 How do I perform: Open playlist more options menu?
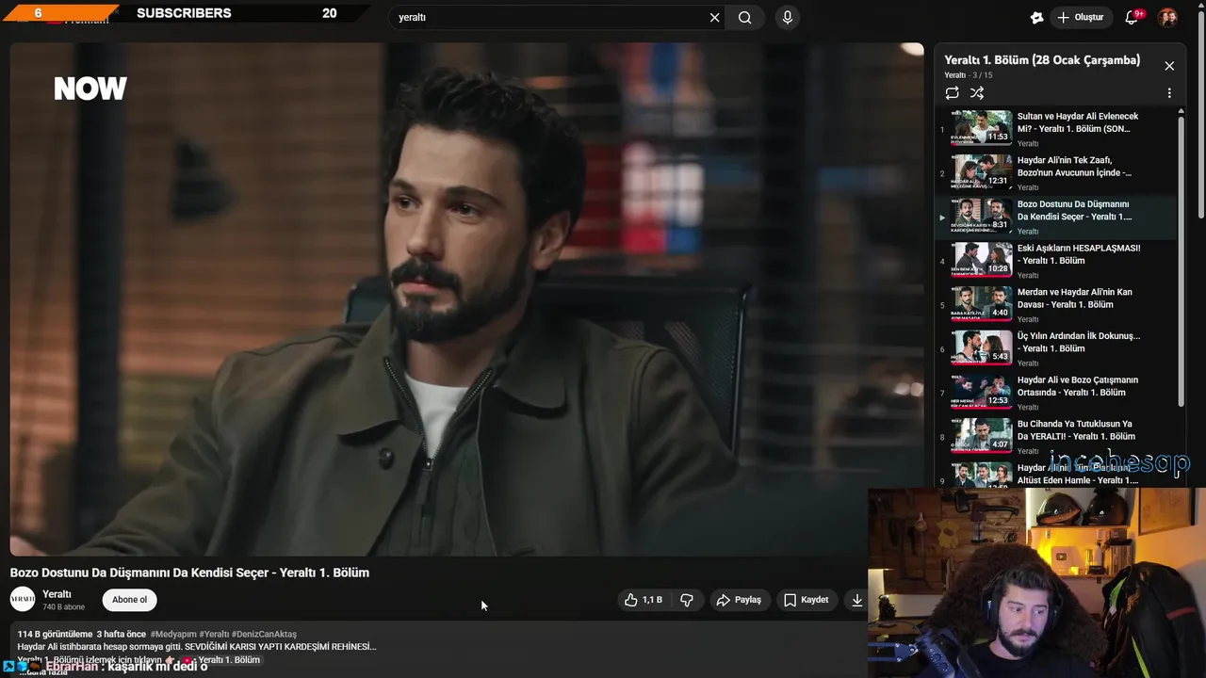1169,93
